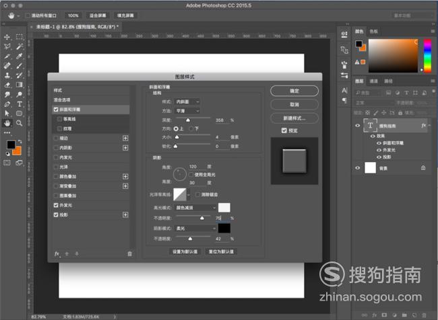438x320 pixels.
Task: Uncheck the 外发光 checkbox
Action: click(x=56, y=205)
